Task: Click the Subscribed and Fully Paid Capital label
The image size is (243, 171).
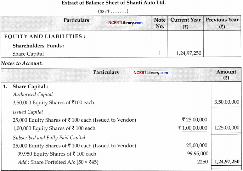Action: pos(49,138)
